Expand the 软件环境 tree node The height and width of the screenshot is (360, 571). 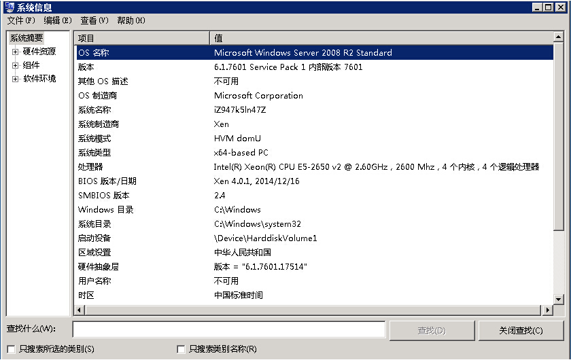[15, 79]
